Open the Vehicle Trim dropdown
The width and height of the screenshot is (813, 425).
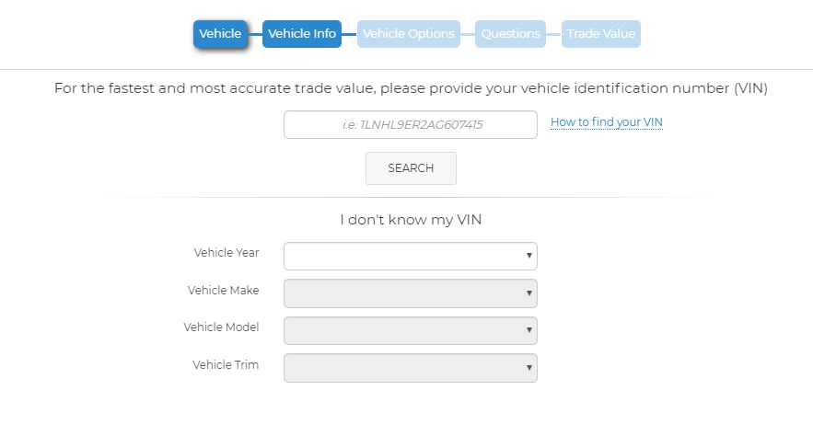tap(410, 368)
